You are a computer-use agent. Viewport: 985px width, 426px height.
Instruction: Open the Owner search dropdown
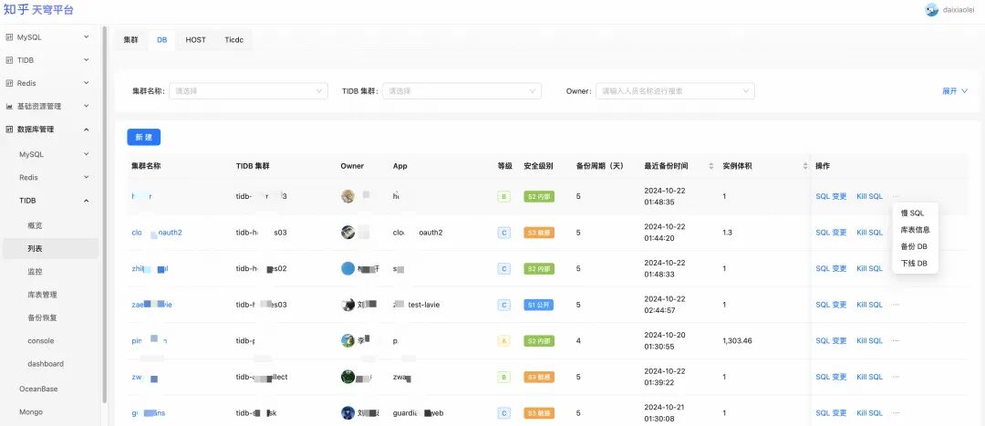[x=675, y=91]
